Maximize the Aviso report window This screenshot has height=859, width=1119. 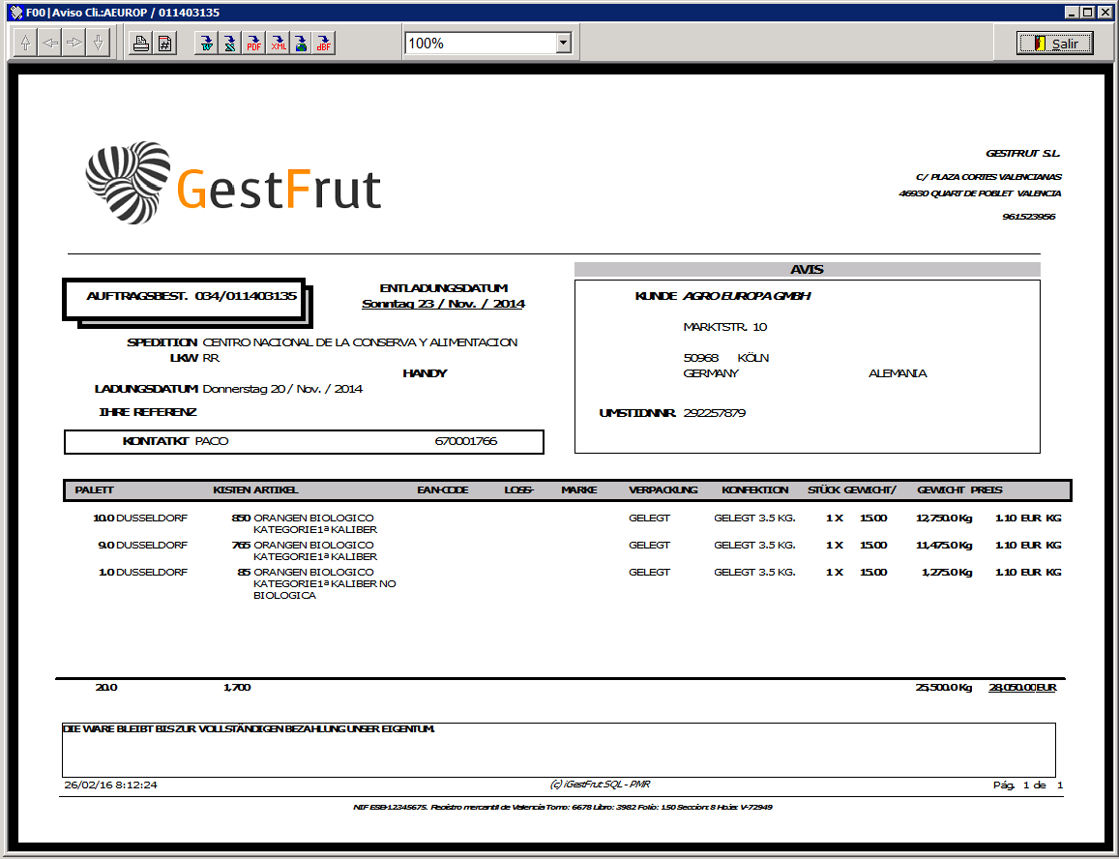point(1088,12)
